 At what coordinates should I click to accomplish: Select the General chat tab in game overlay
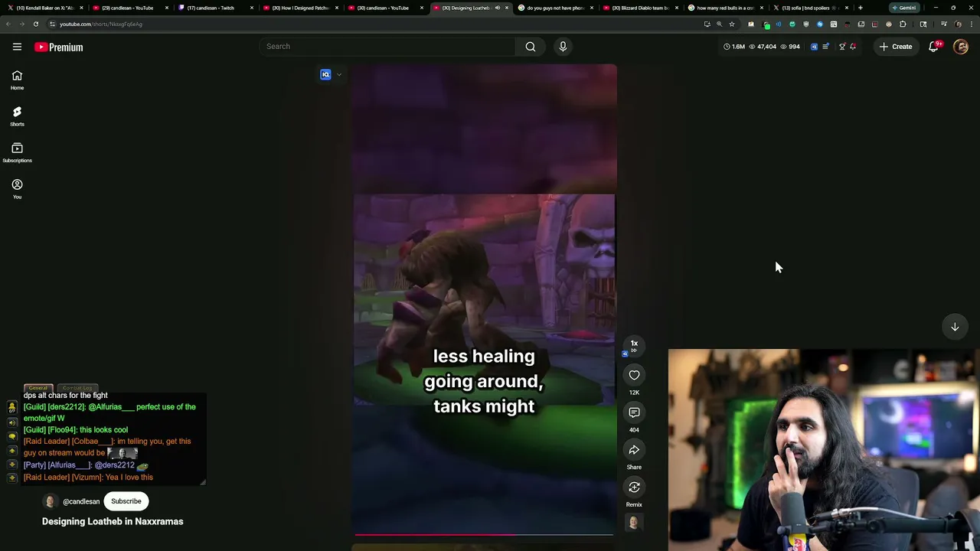coord(38,388)
